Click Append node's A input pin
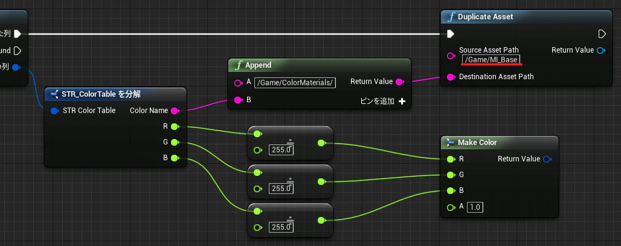The image size is (621, 246). pos(238,83)
